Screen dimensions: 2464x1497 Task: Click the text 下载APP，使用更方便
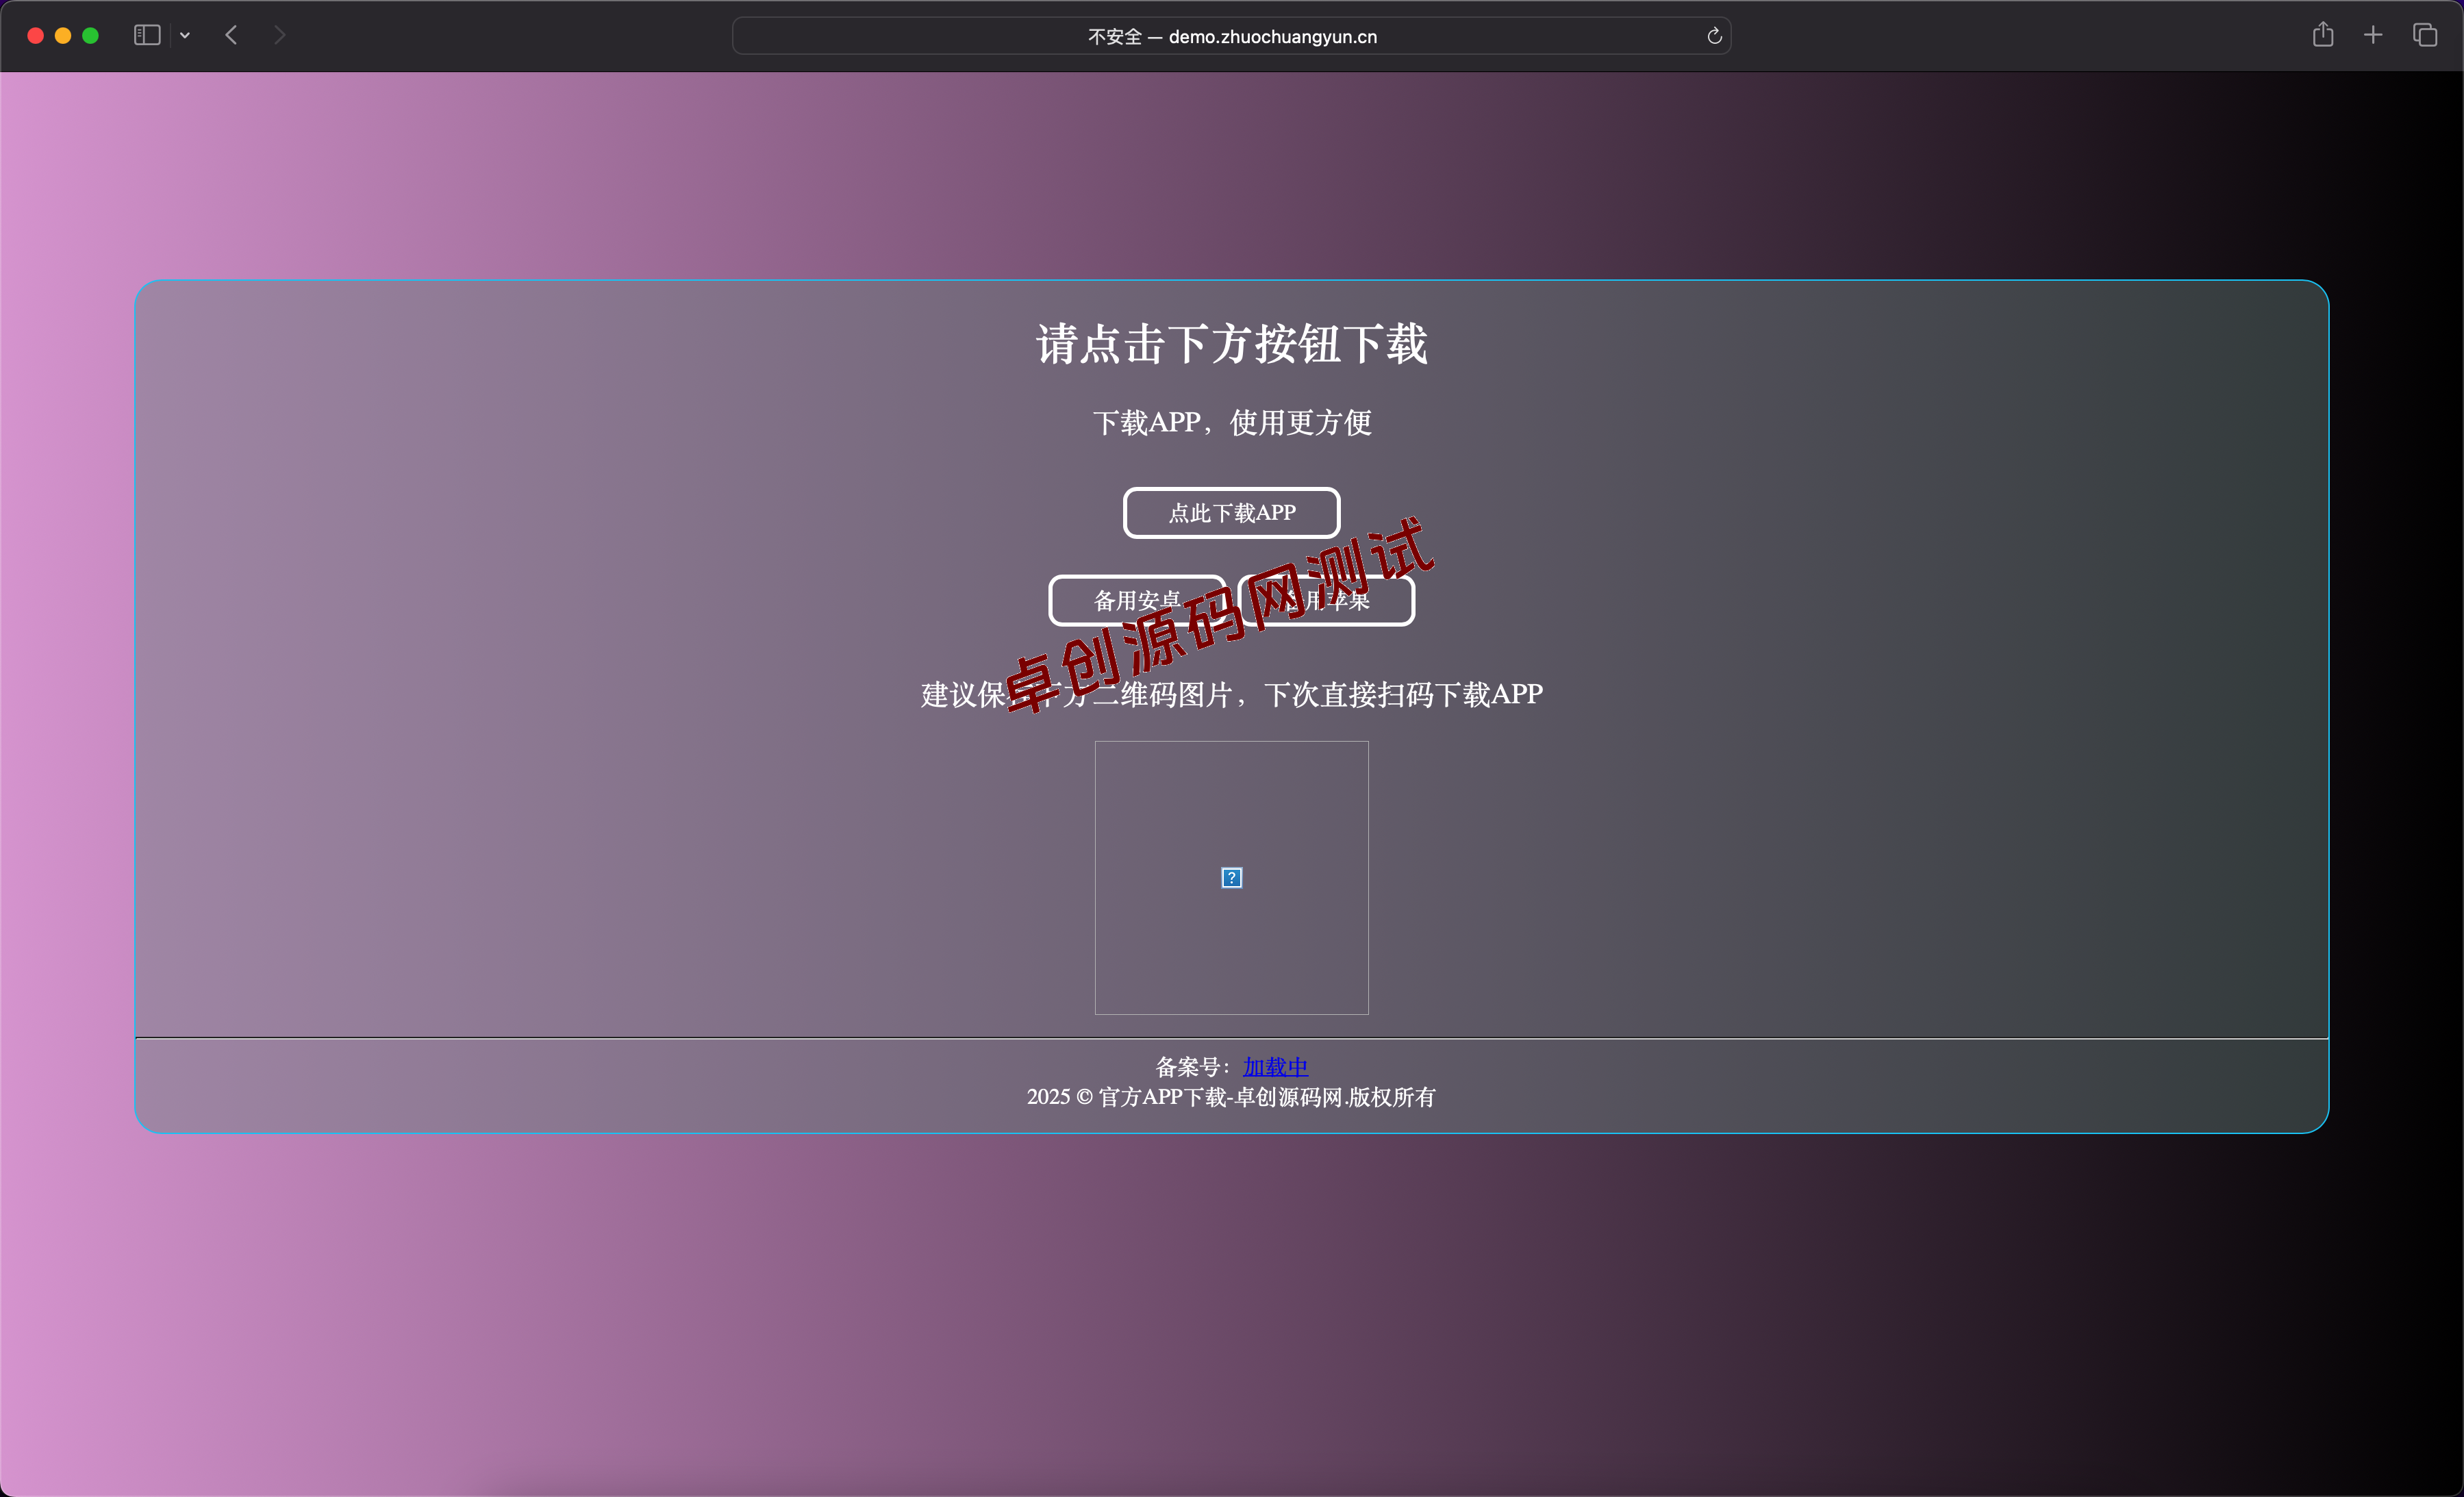point(1232,423)
